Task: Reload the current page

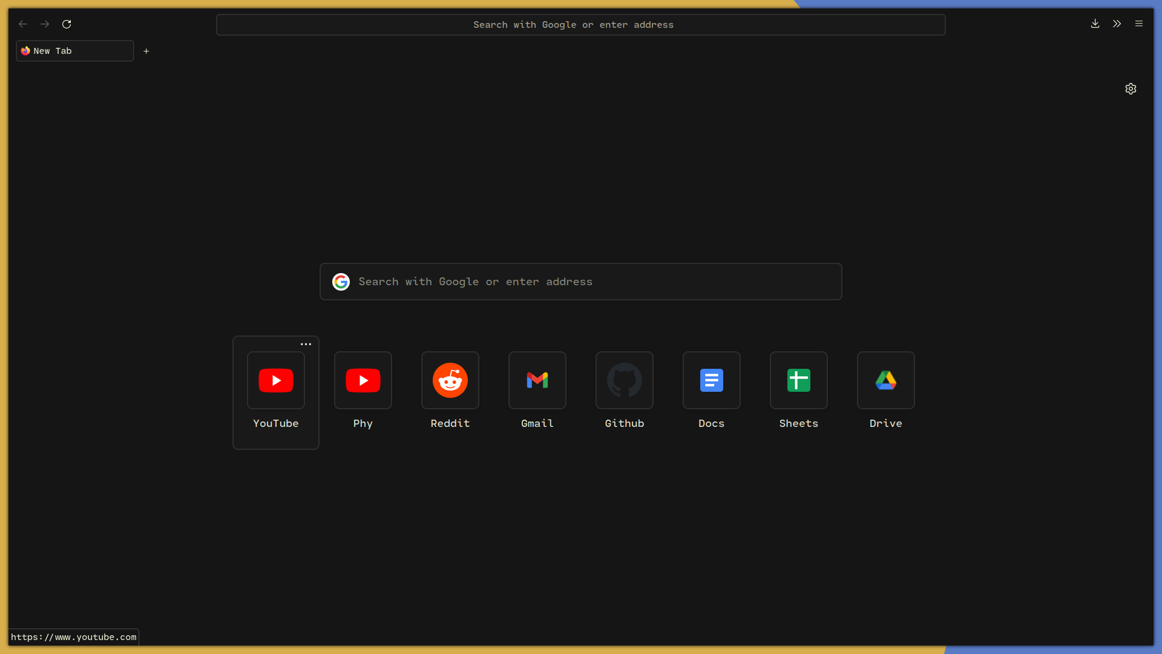Action: pyautogui.click(x=67, y=24)
